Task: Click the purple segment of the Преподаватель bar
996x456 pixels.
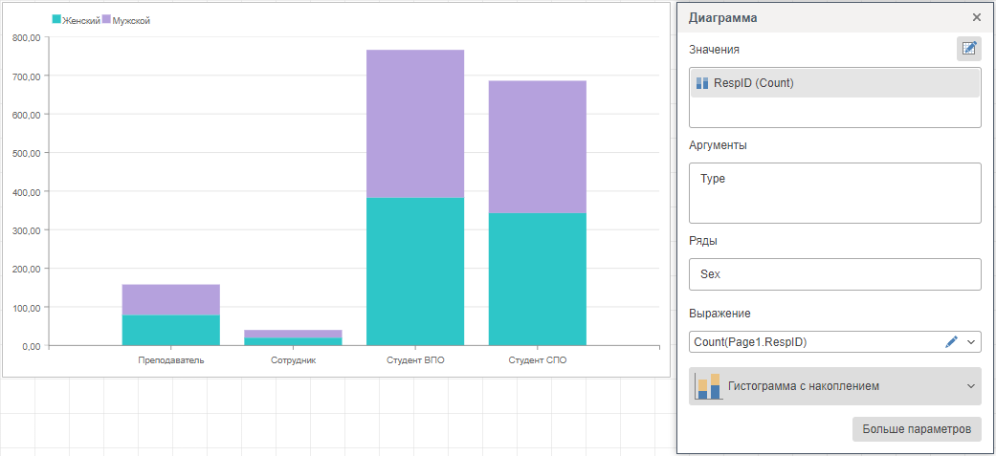Action: coord(170,299)
